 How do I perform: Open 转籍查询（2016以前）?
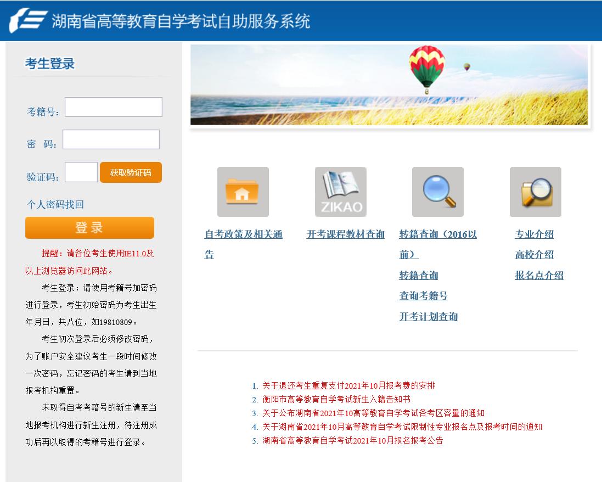click(x=437, y=233)
